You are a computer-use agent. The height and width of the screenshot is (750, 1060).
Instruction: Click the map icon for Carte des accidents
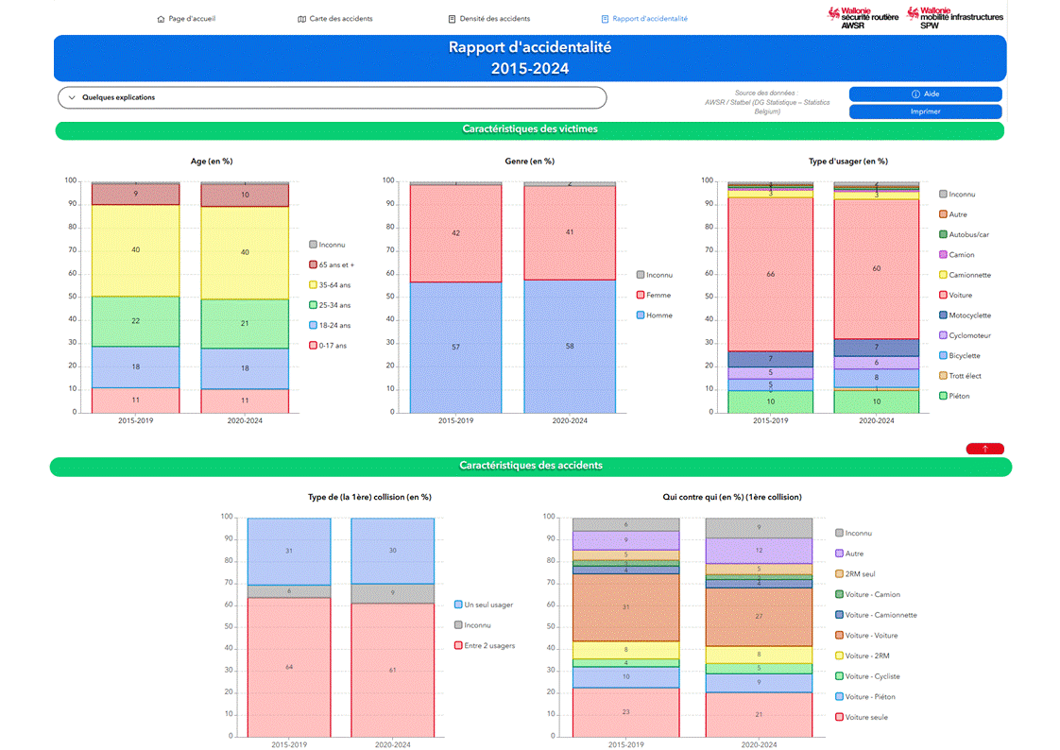click(301, 19)
